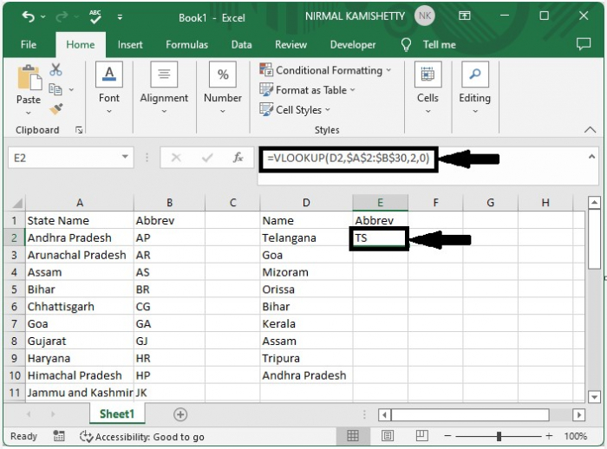Open the Developer tab

click(353, 44)
